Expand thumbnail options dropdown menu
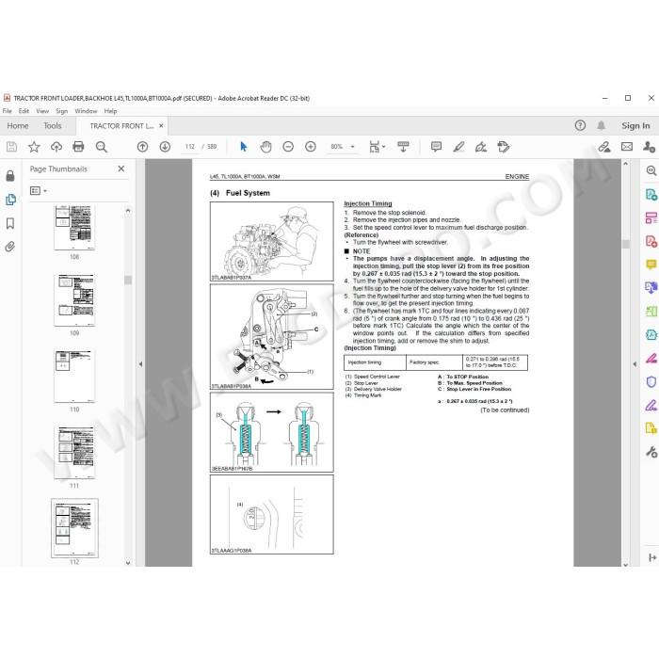659x659 pixels. coord(39,191)
